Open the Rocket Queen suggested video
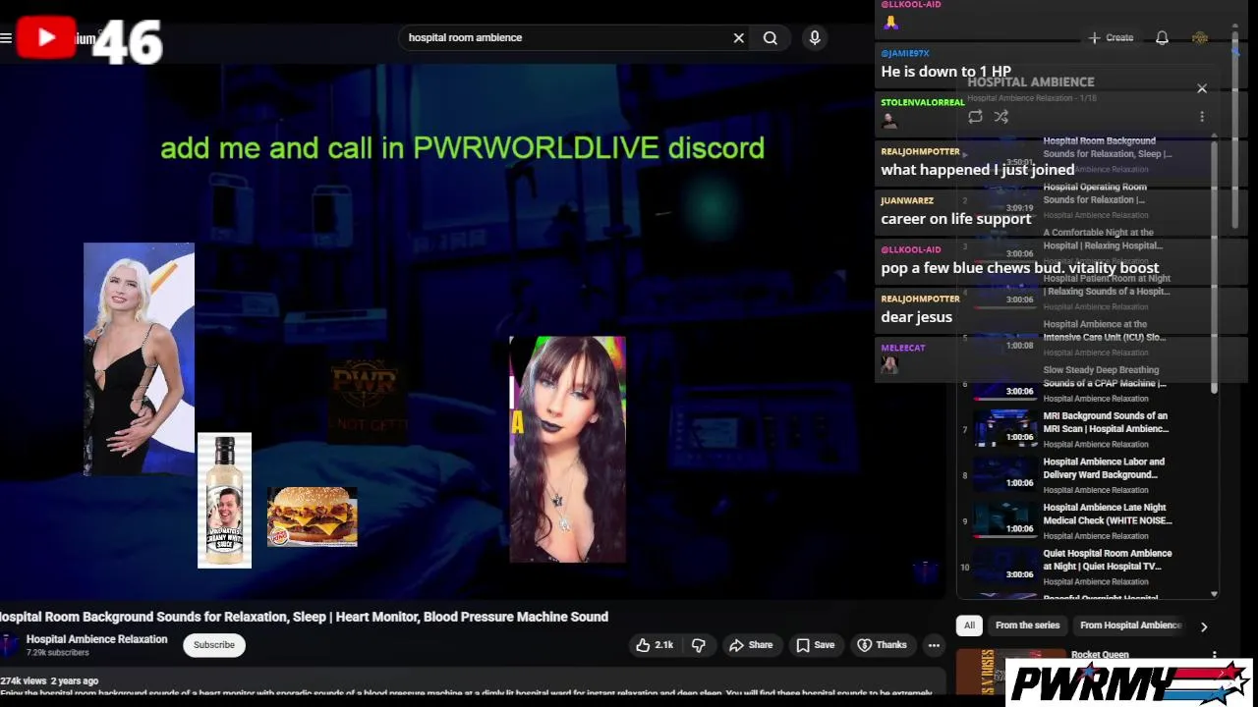Viewport: 1258px width, 707px height. [1099, 655]
